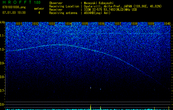Click the meteor count value 4
Viewport: 173px width, 110px height.
click(39, 13)
